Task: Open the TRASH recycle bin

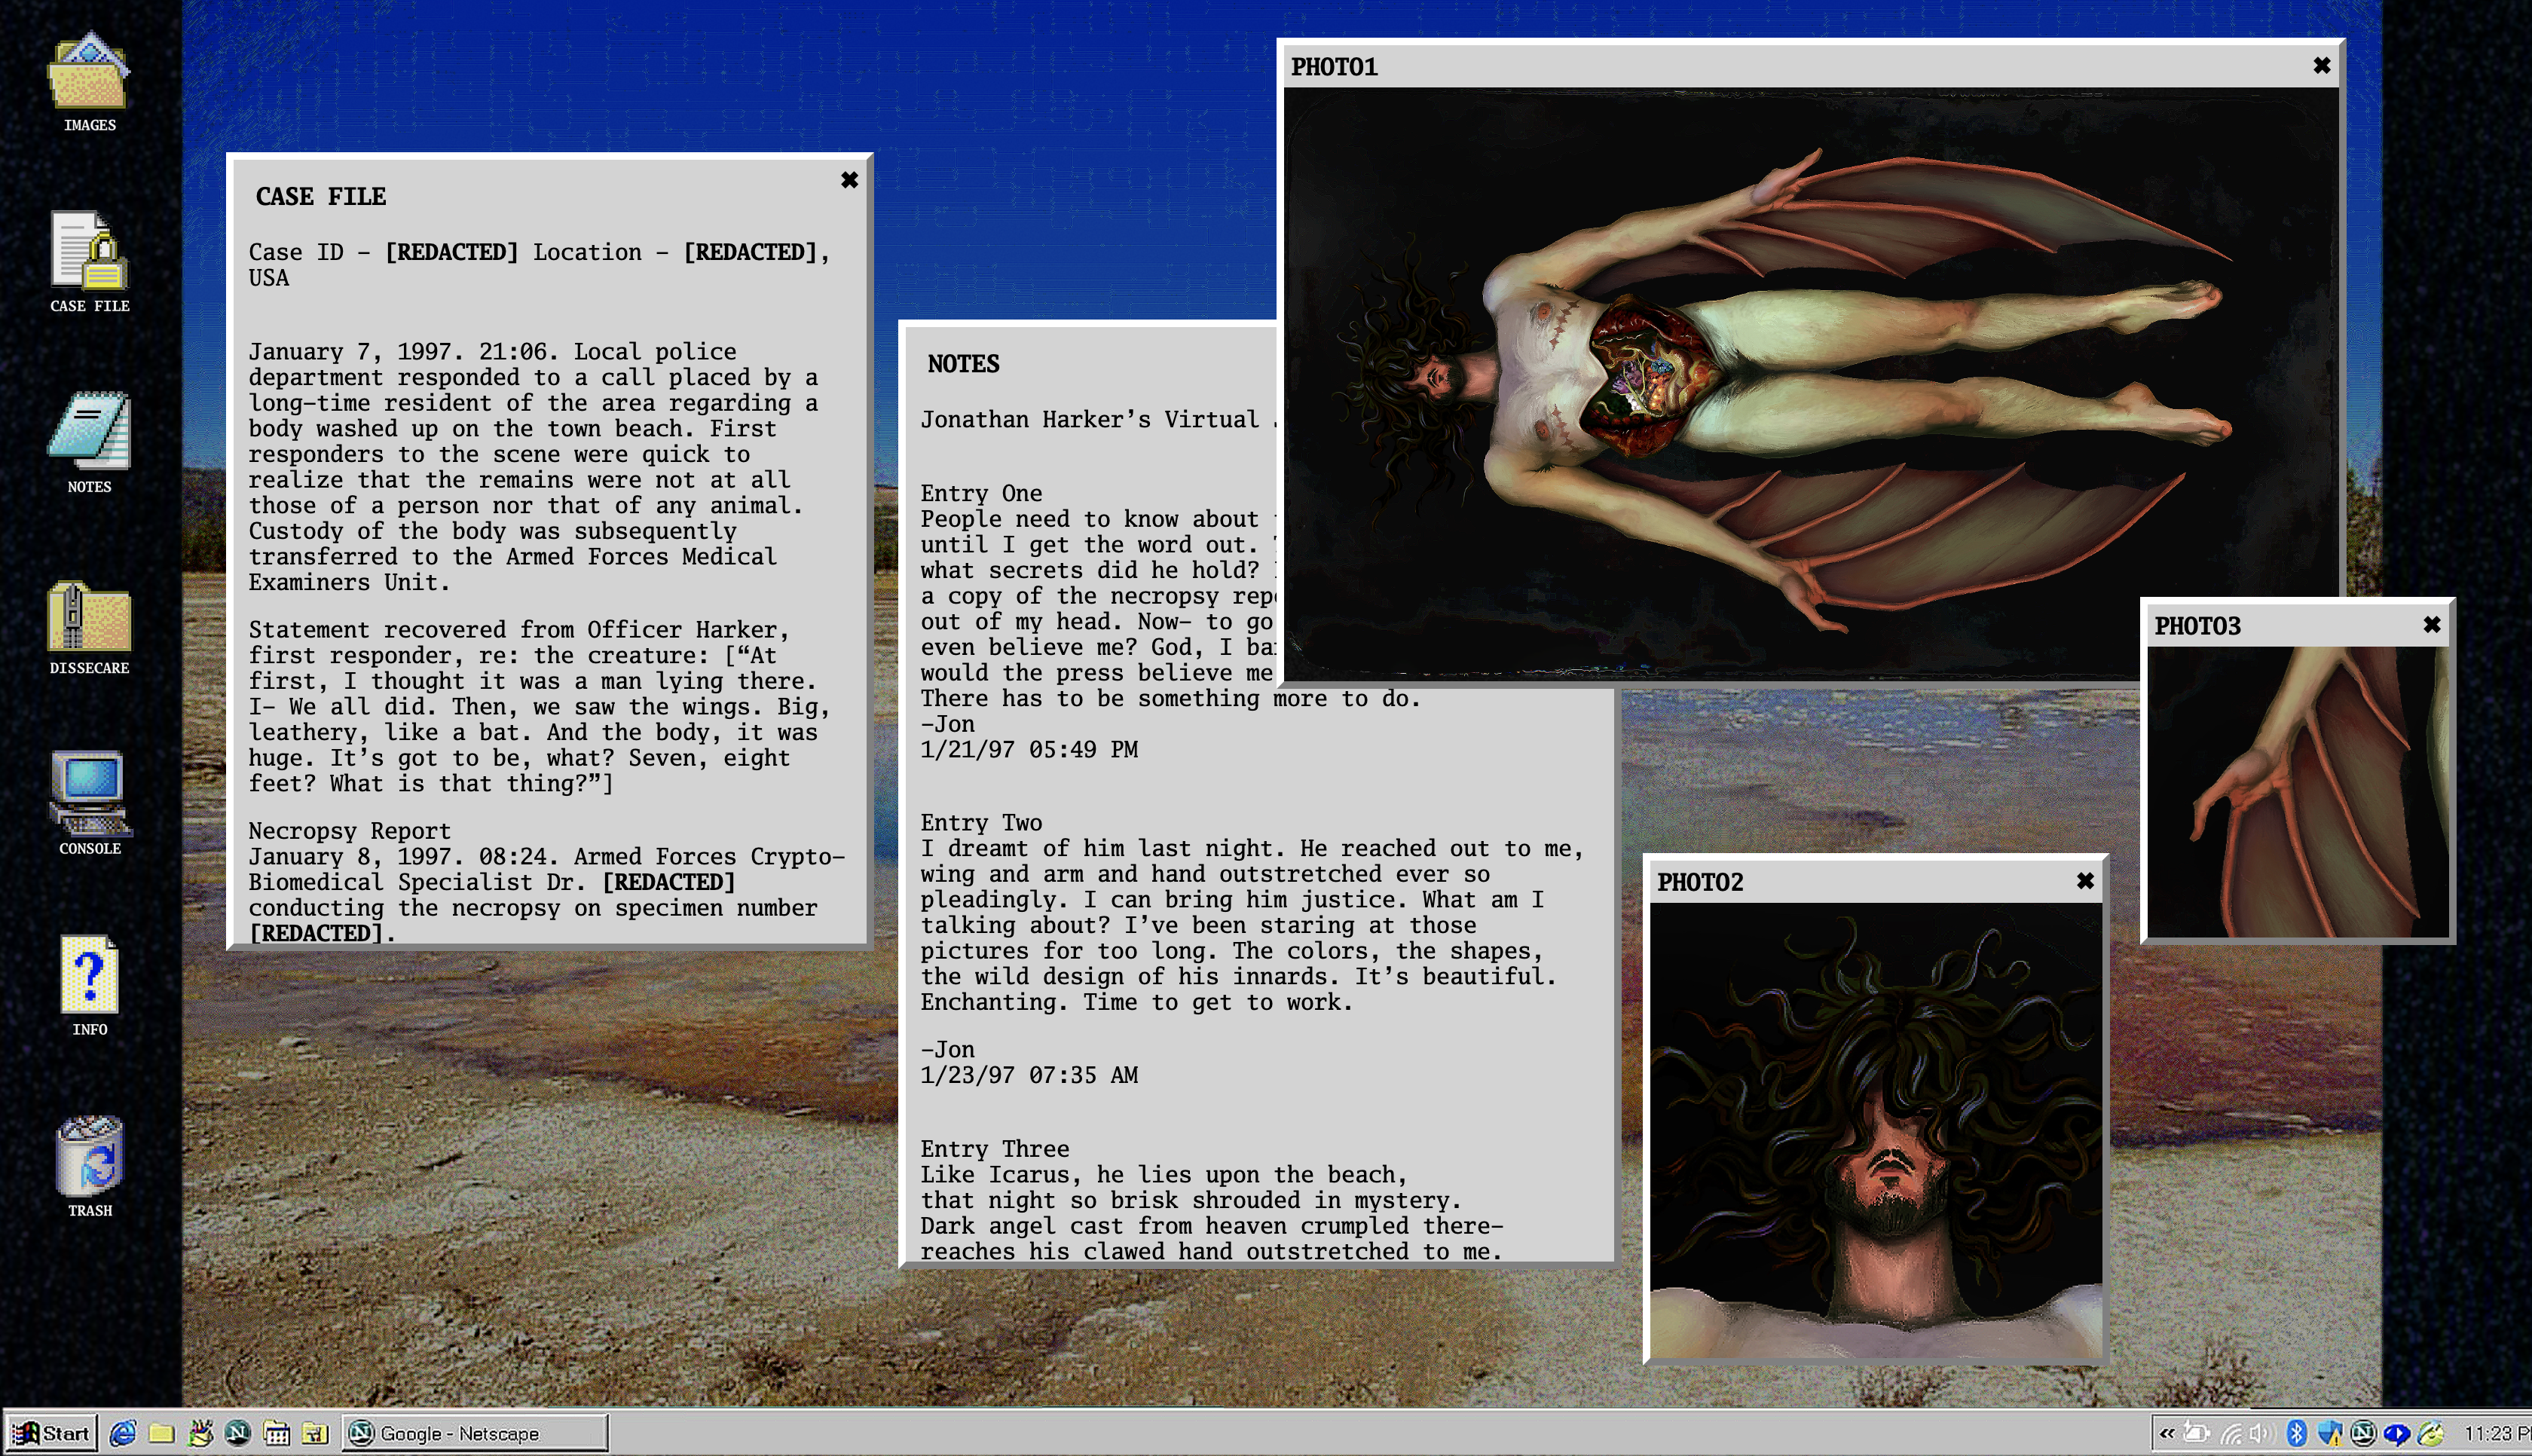Action: pos(89,1157)
